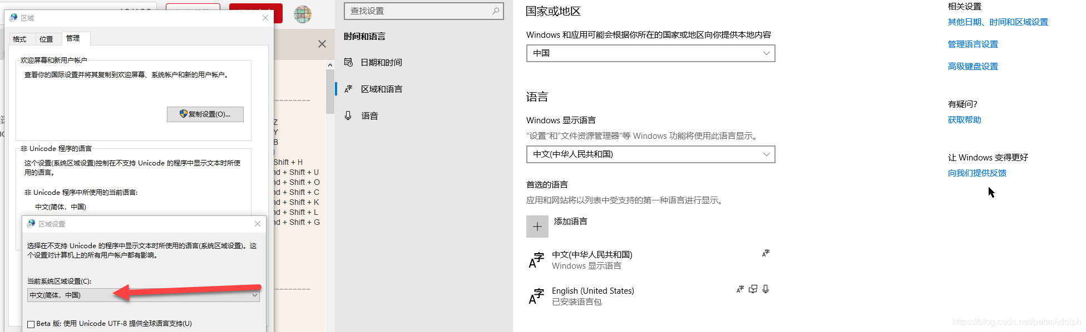Click the colorful avatar icon in background window

coord(303,14)
